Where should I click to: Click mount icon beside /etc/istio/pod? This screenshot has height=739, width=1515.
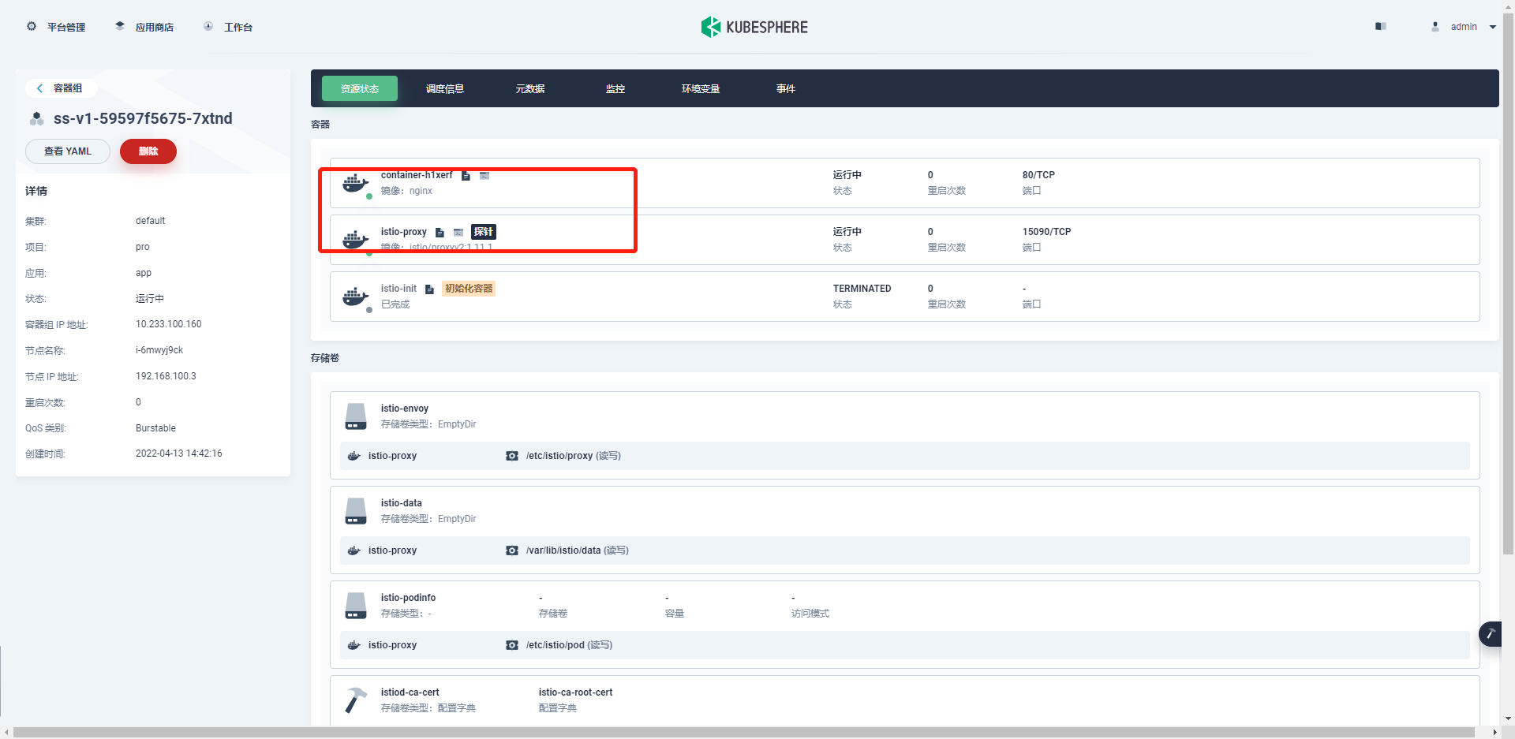click(512, 645)
